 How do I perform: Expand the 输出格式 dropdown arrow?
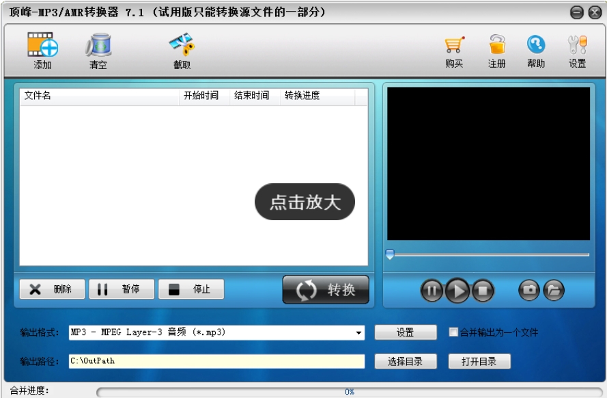coord(358,332)
